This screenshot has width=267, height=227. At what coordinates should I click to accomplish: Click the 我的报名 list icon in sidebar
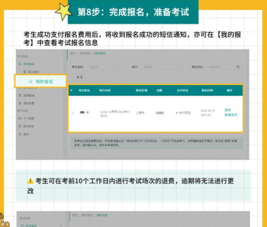tap(31, 81)
